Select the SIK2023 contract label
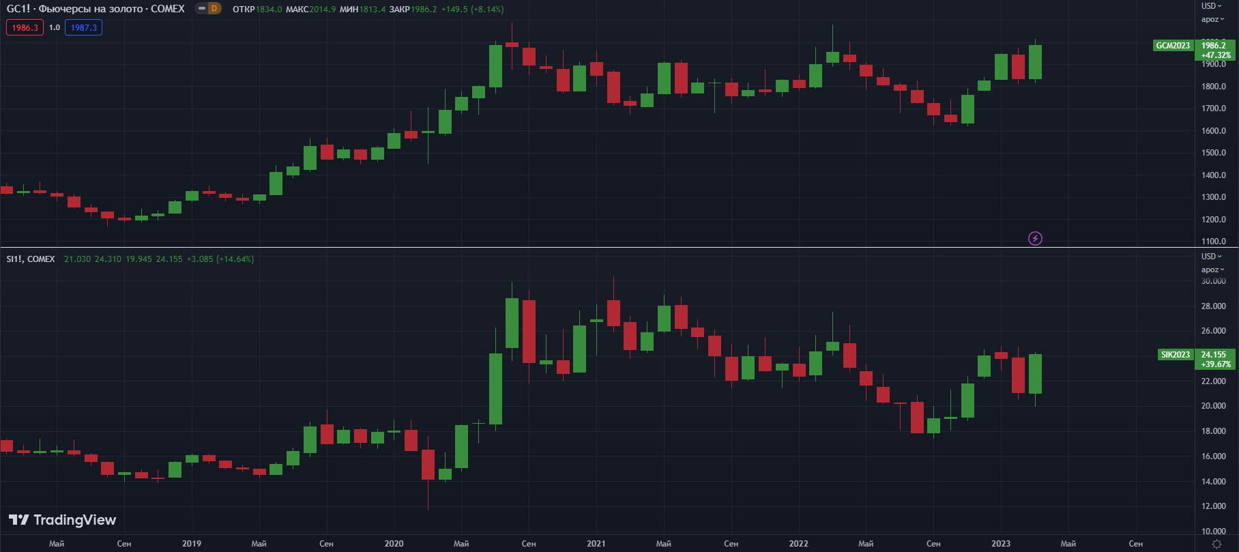 (x=1176, y=355)
